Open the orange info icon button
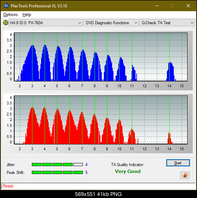The height and width of the screenshot is (198, 197). coord(185,175)
